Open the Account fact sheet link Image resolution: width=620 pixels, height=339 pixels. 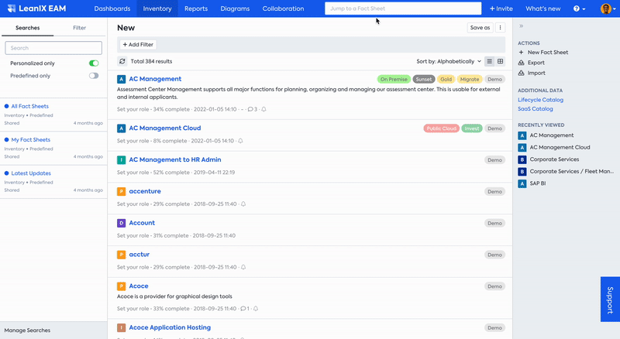(x=142, y=223)
